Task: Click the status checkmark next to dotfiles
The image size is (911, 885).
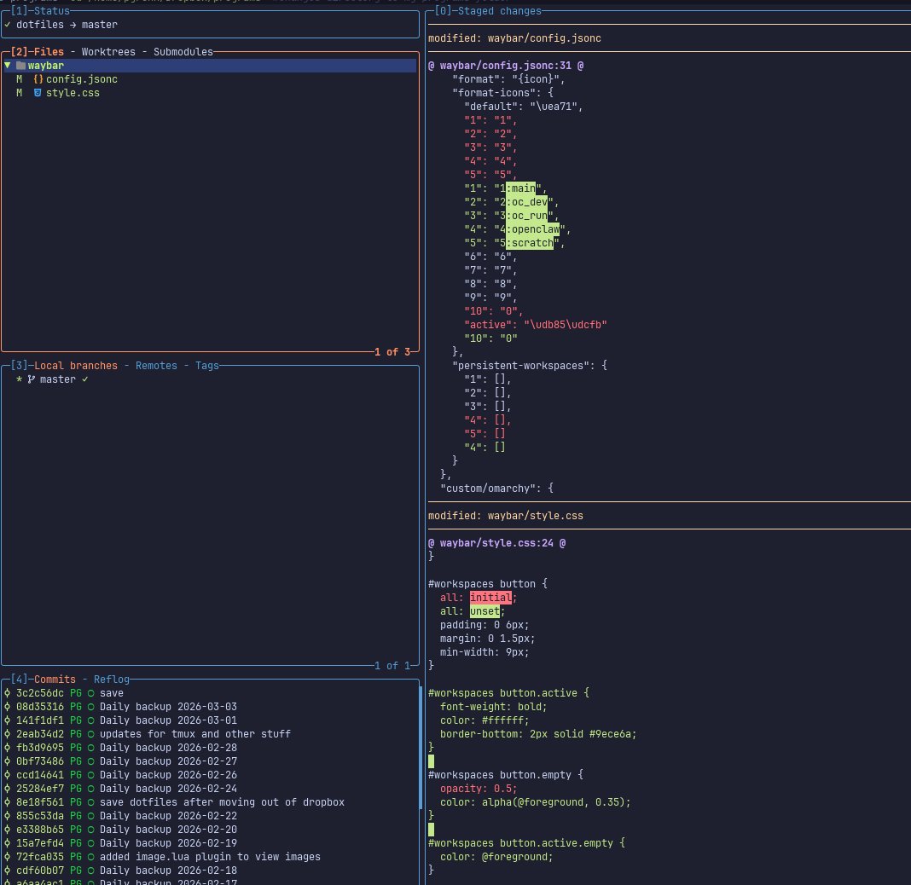Action: click(8, 25)
